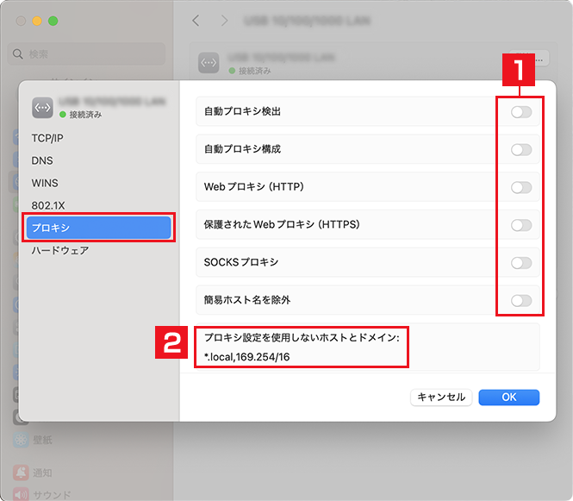Enable 保護された Web プロキシ (HTTPS) switch

pyautogui.click(x=520, y=225)
